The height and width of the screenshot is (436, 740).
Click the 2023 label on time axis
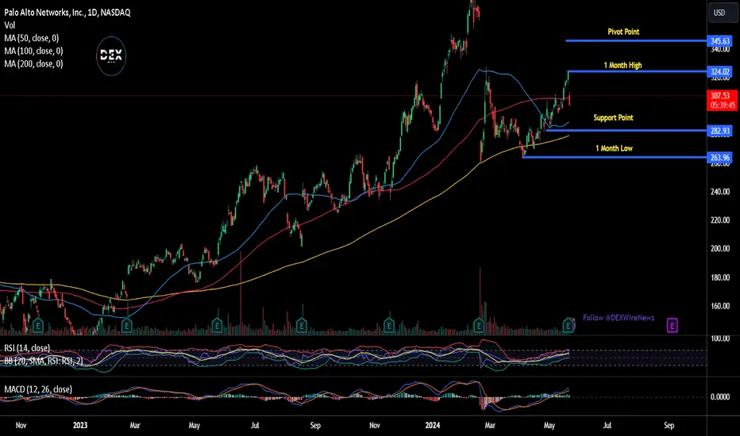tap(80, 425)
